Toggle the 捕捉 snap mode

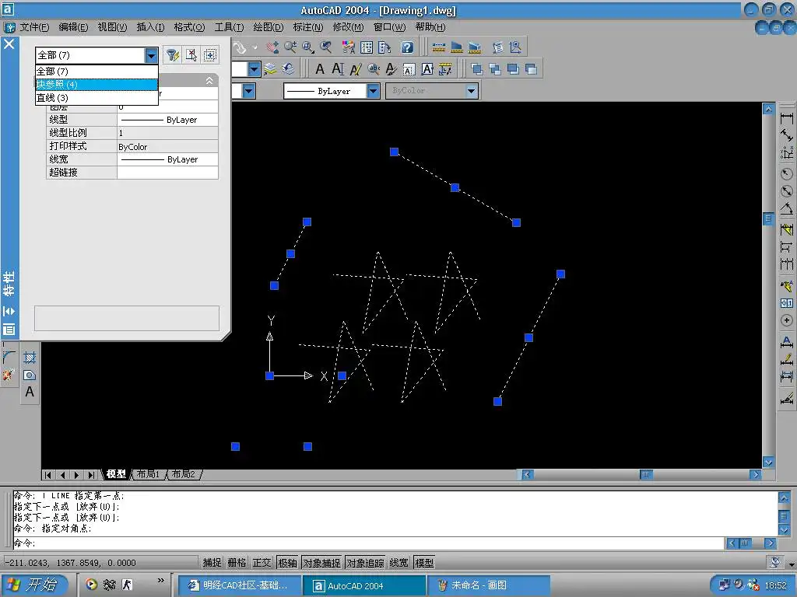tap(212, 563)
